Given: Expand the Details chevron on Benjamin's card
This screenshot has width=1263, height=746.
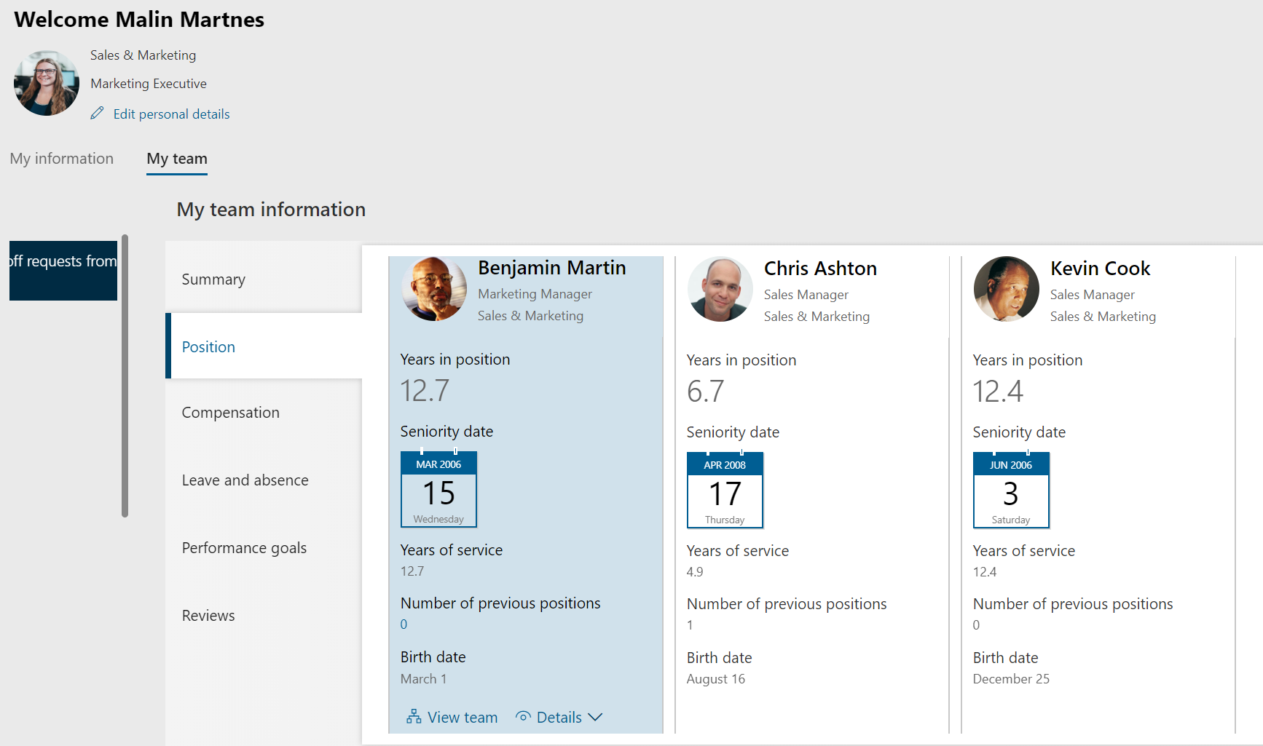Looking at the screenshot, I should 596,717.
